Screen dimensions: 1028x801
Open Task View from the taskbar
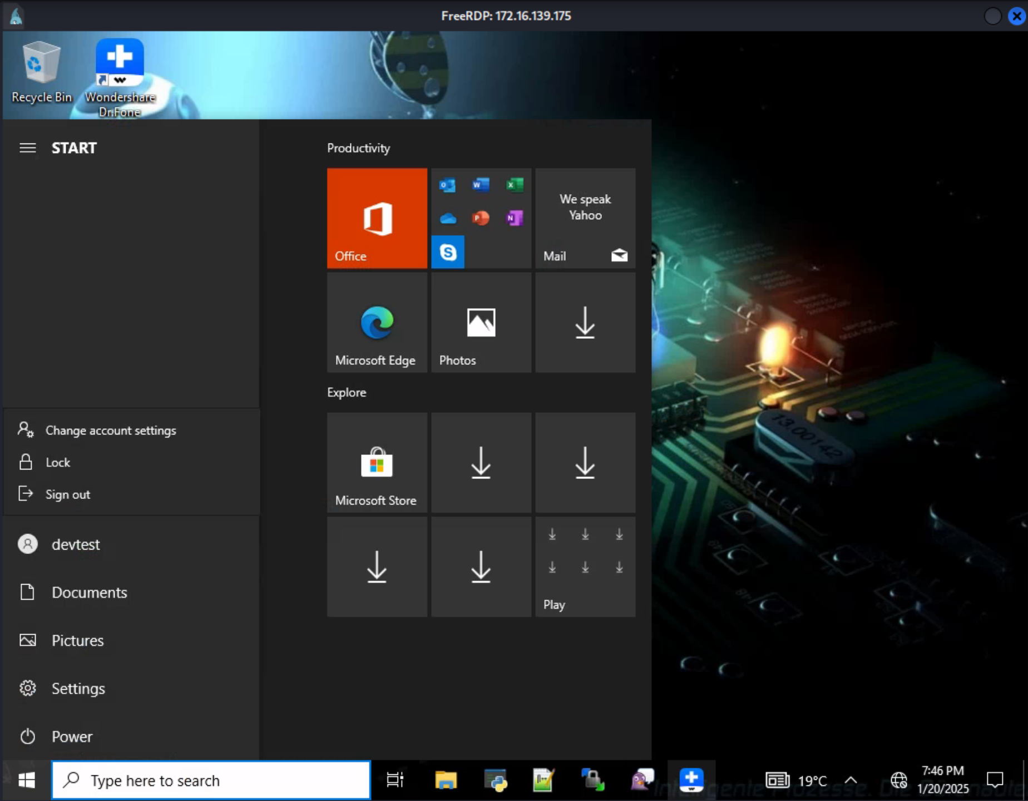[x=395, y=780]
